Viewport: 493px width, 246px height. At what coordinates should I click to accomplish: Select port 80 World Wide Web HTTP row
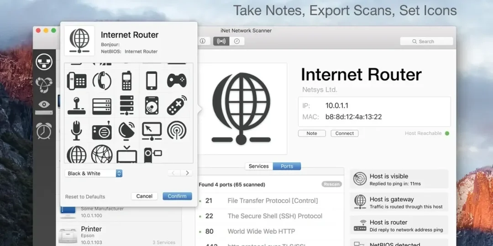coord(269,231)
